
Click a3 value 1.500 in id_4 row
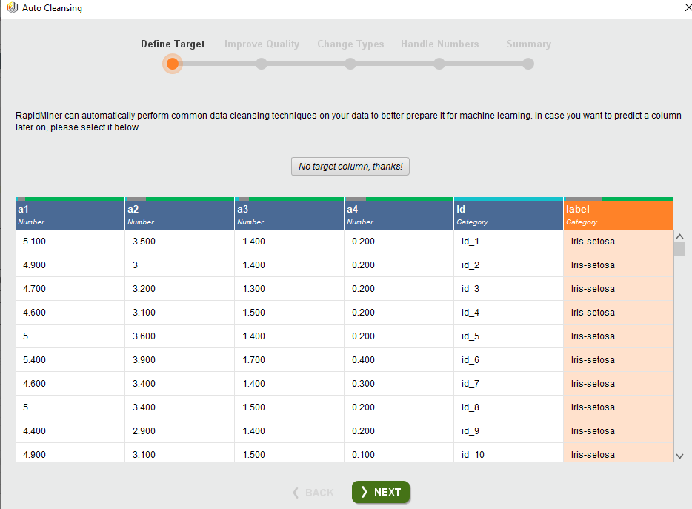tap(289, 313)
